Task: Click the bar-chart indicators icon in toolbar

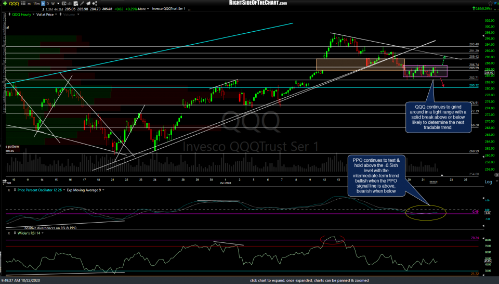Action: pyautogui.click(x=70, y=4)
